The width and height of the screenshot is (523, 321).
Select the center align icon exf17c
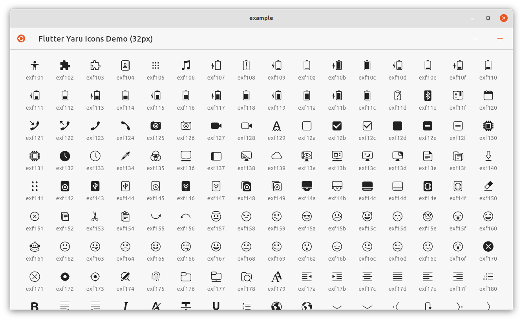pos(367,276)
